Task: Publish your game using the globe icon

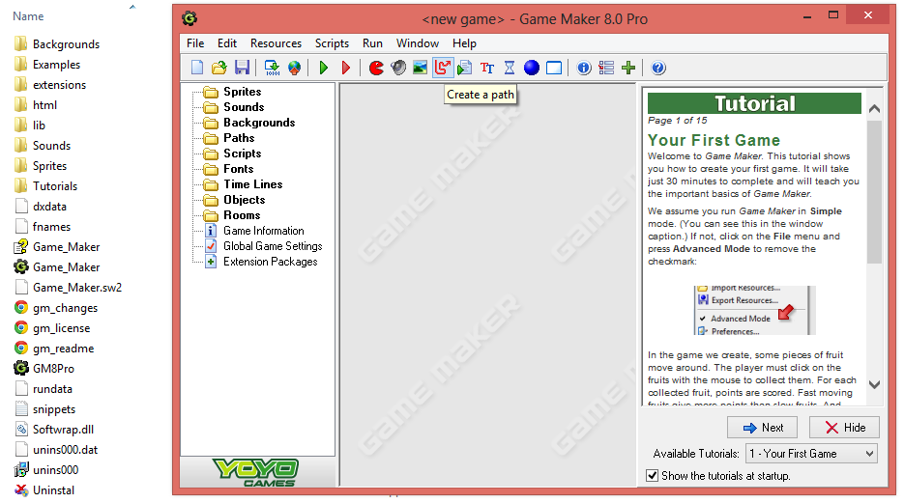Action: click(x=294, y=68)
